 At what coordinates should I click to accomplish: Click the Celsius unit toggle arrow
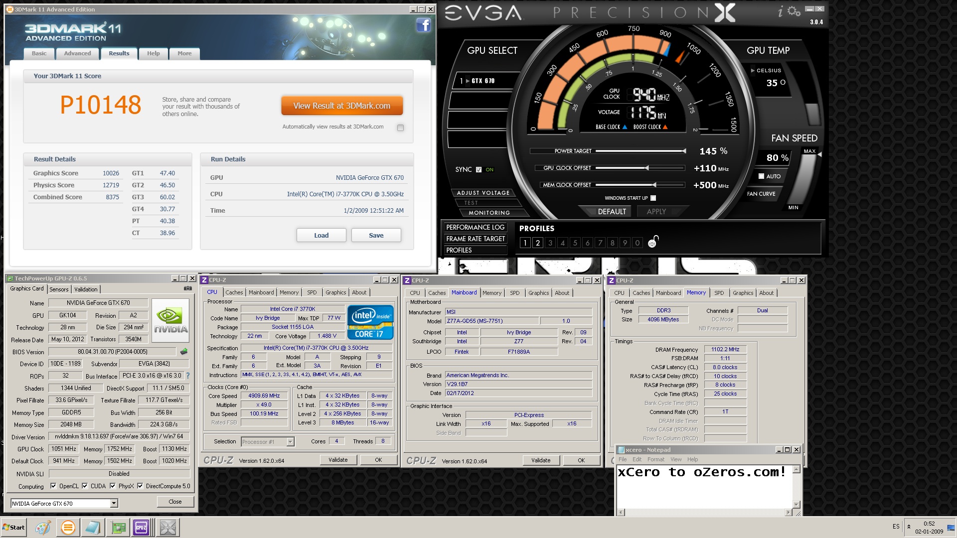coord(753,70)
